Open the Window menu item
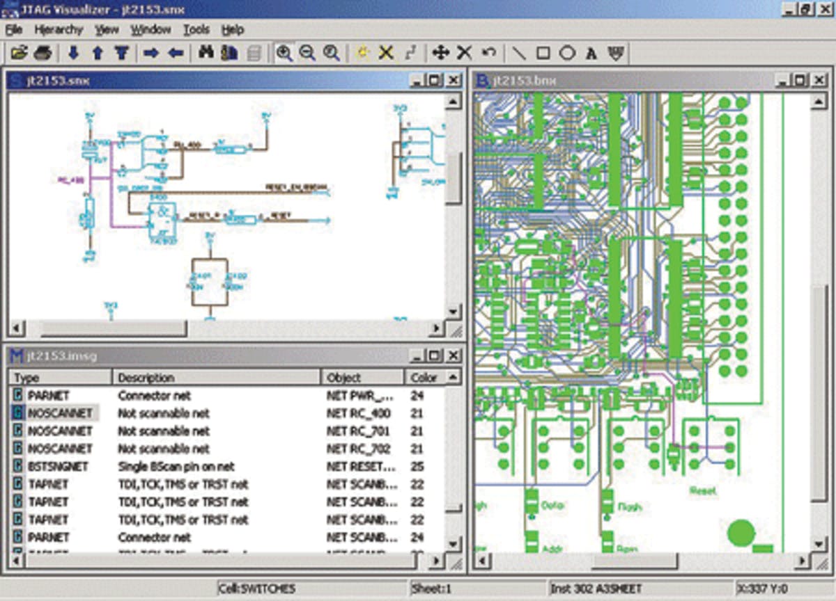 pos(150,29)
